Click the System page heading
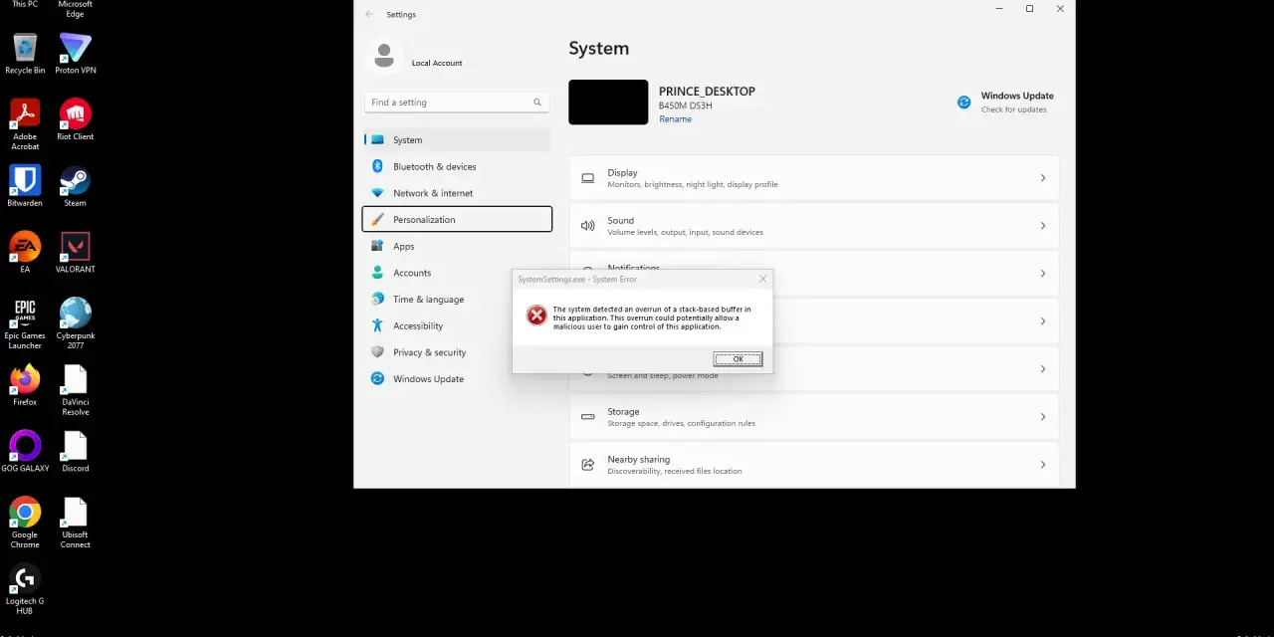1274x637 pixels. pos(598,48)
